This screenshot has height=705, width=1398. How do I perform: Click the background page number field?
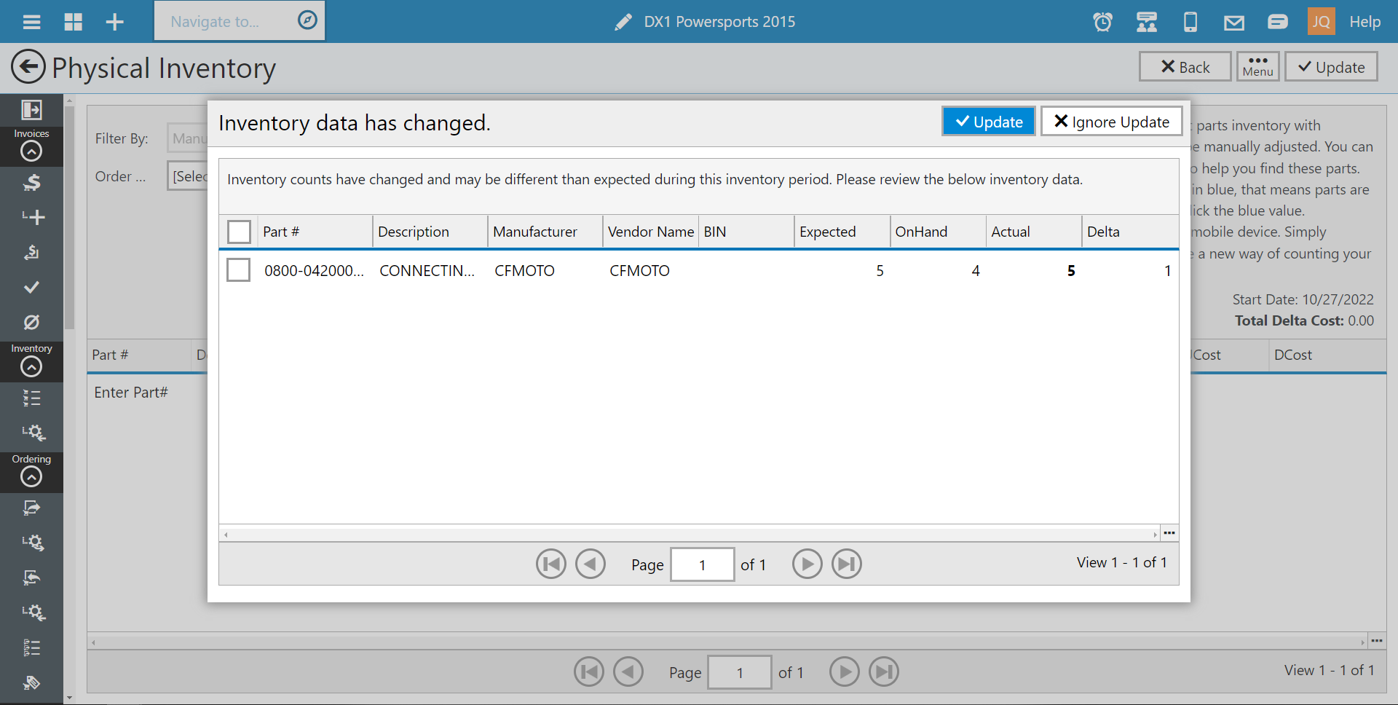(x=740, y=672)
